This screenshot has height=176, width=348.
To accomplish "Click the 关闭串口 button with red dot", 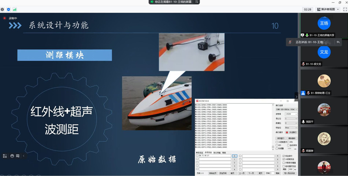I will [291, 132].
